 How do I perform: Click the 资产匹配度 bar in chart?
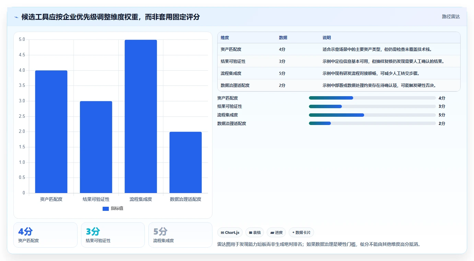click(51, 132)
